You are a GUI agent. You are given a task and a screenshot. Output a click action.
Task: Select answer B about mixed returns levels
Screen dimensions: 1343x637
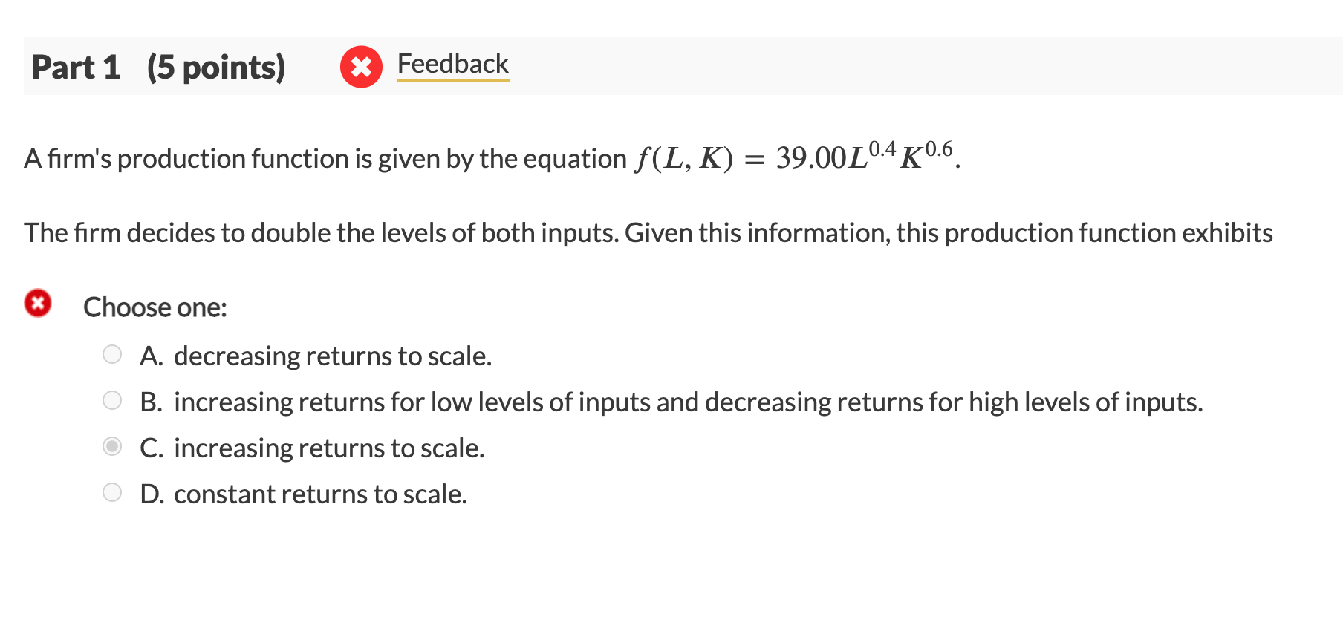[x=113, y=400]
